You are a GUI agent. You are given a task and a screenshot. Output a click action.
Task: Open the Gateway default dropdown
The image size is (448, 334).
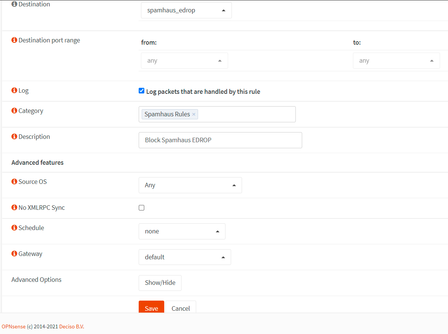pyautogui.click(x=185, y=257)
